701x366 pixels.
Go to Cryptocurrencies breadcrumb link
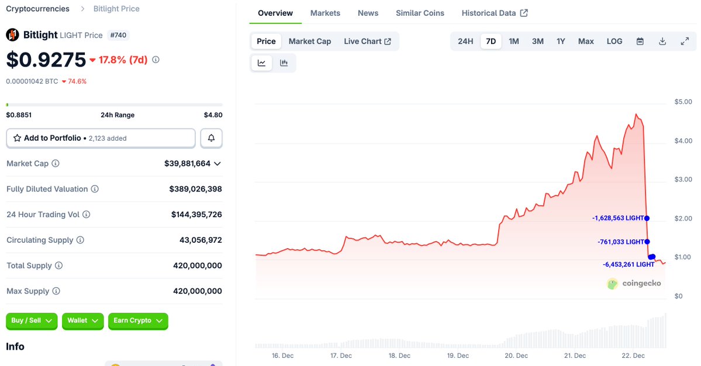point(37,9)
